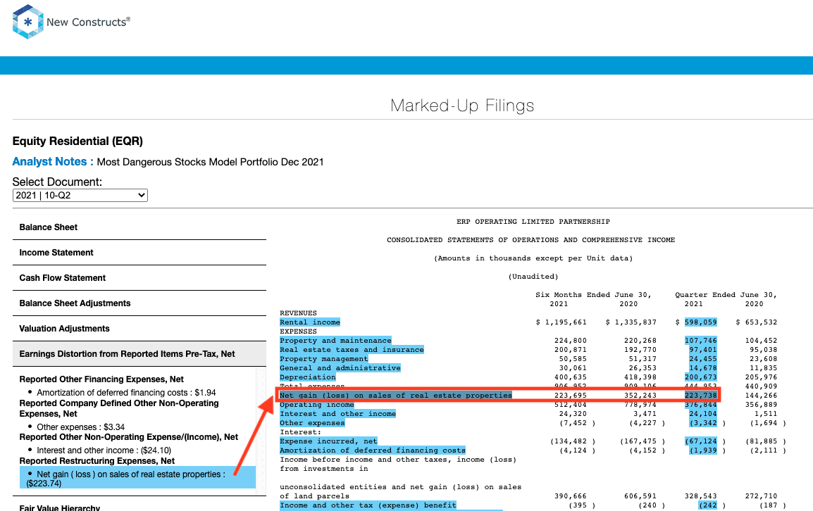Image resolution: width=813 pixels, height=511 pixels.
Task: Click highlighted value 24,455 for Property management
Action: coord(702,359)
